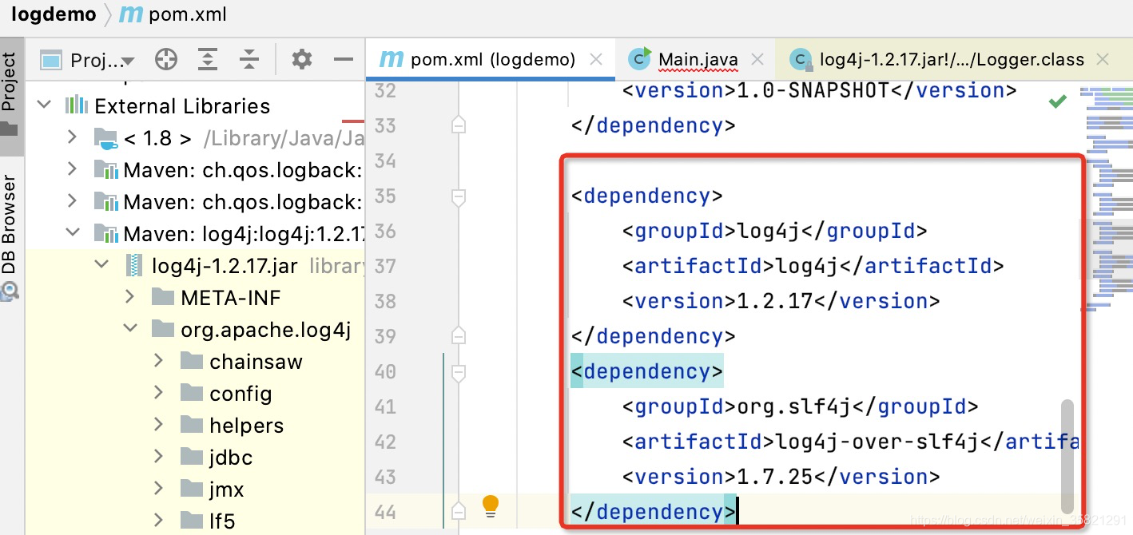Click the editor vertical scrollbar thumb
Viewport: 1133px width, 535px height.
coord(1067,457)
